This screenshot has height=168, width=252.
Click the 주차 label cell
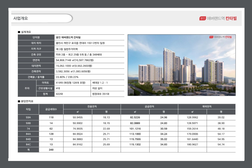click(x=27, y=88)
